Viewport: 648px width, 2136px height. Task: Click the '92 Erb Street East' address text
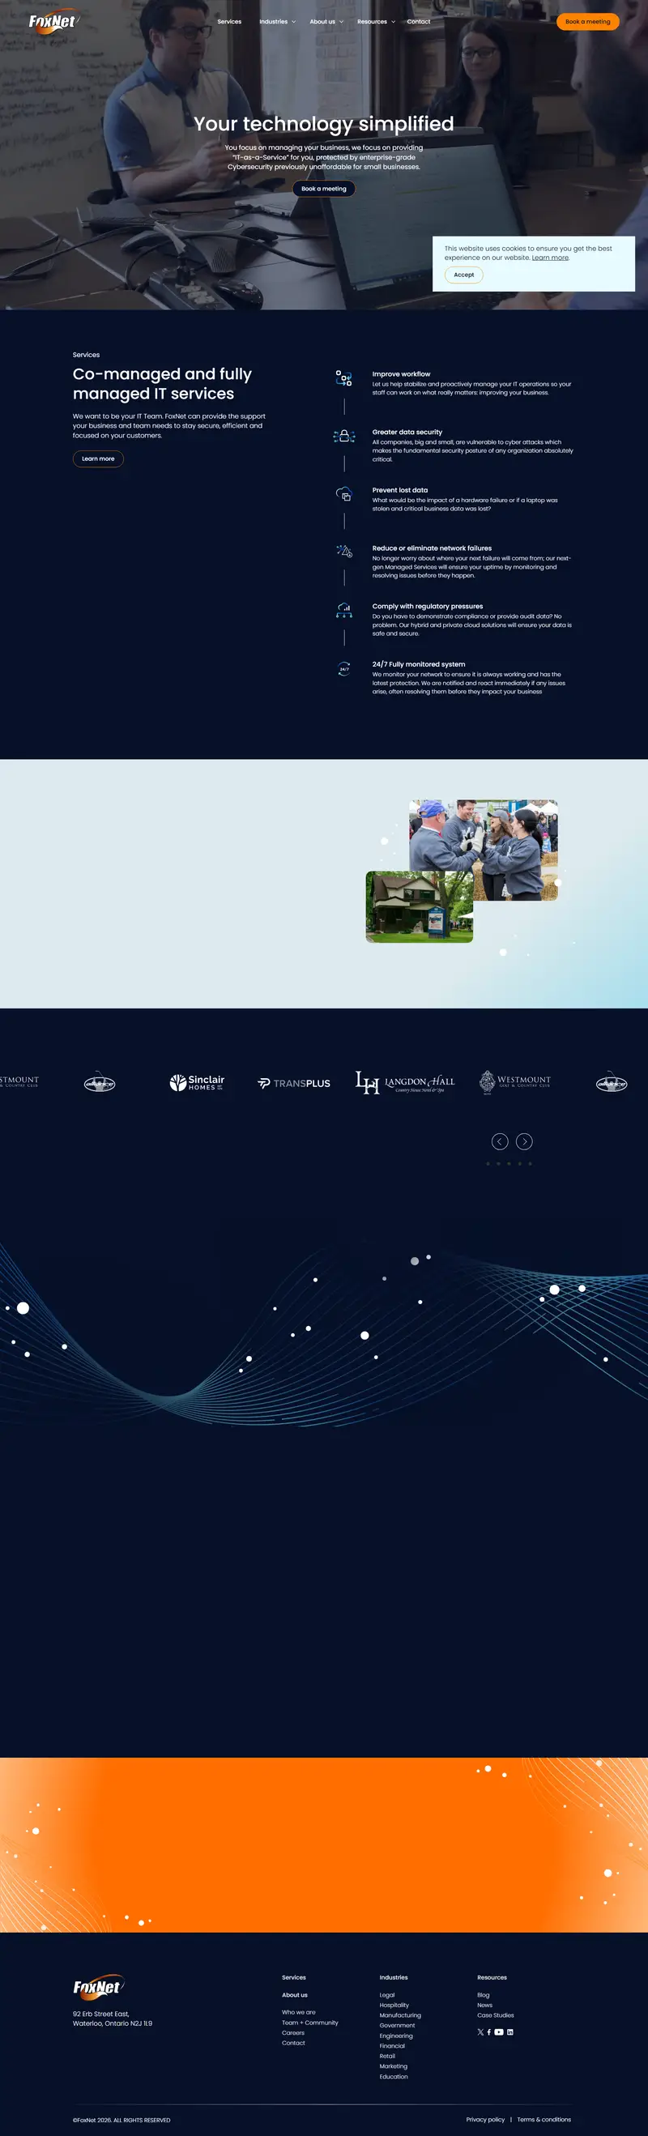tap(101, 2013)
